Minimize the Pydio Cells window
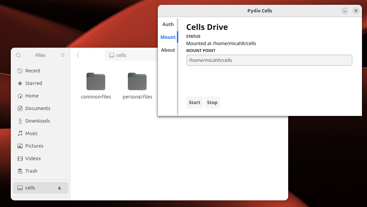The height and width of the screenshot is (207, 367). pyautogui.click(x=345, y=11)
